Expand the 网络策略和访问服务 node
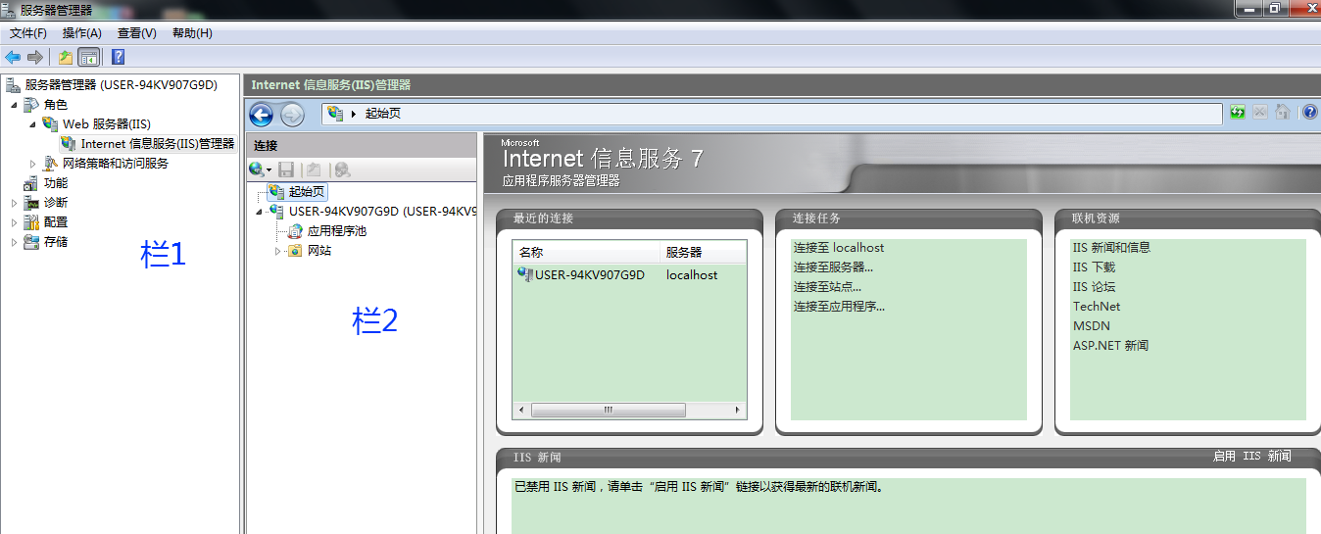Image resolution: width=1321 pixels, height=534 pixels. click(32, 164)
